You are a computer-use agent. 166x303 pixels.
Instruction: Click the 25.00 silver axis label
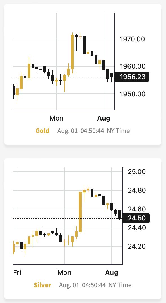(x=137, y=171)
